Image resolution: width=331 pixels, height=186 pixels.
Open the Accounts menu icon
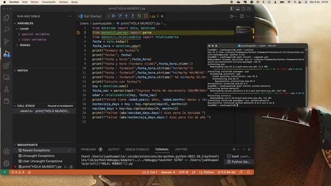pyautogui.click(x=6, y=151)
